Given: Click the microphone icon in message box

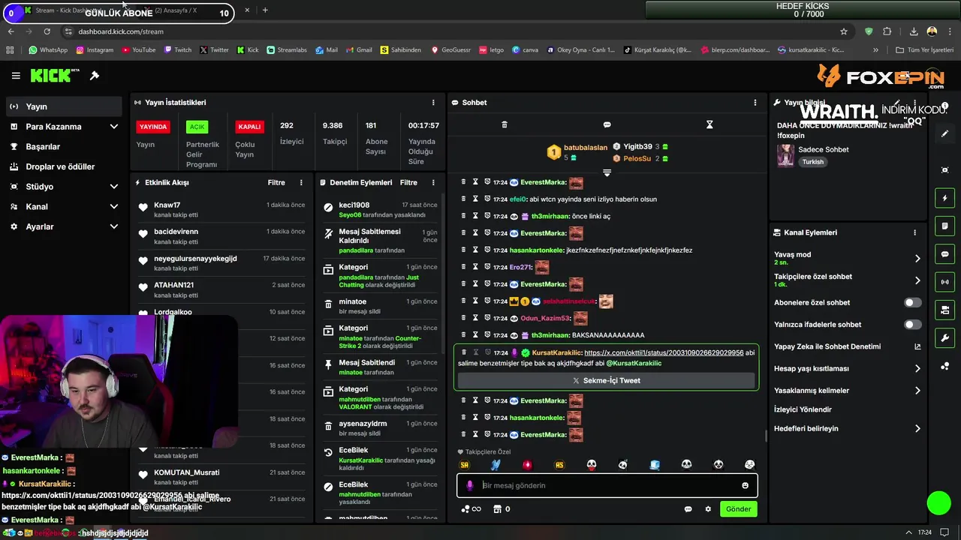Looking at the screenshot, I should point(470,485).
